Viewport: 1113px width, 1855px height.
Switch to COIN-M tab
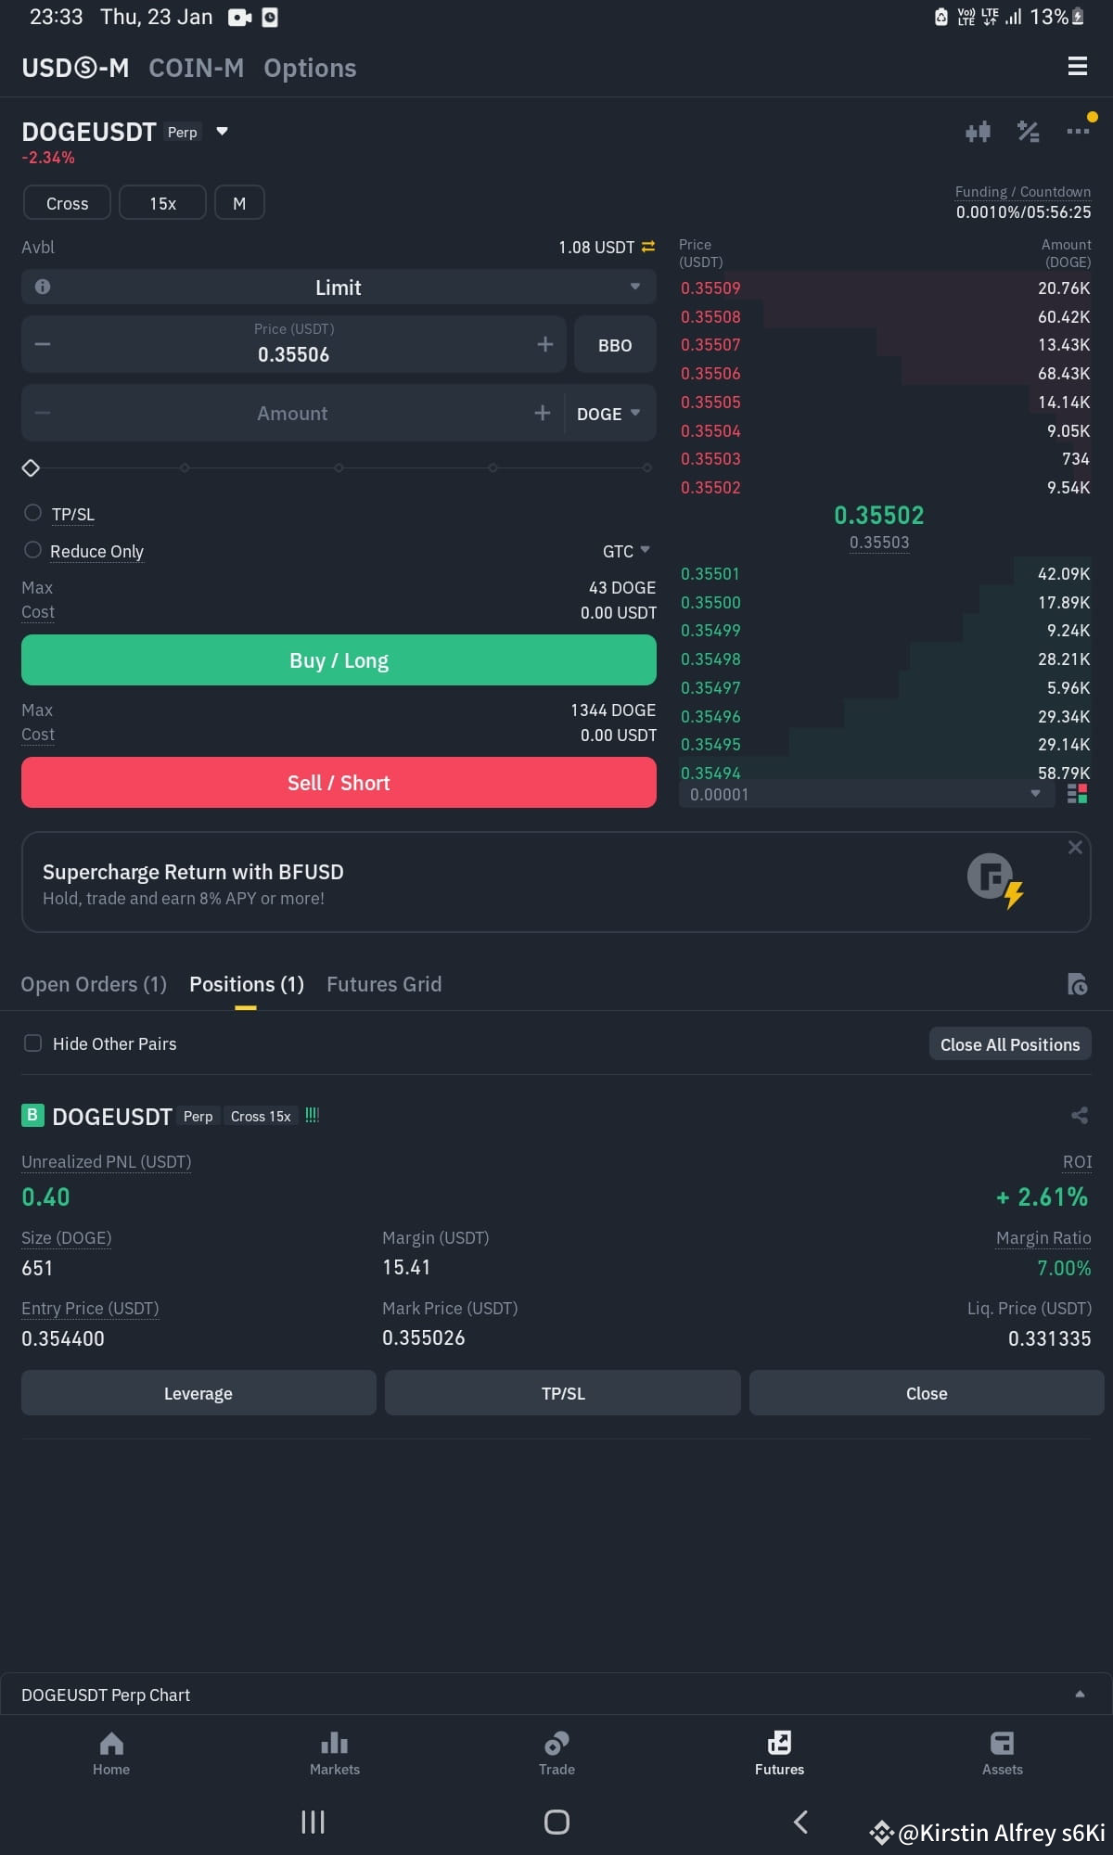coord(197,68)
